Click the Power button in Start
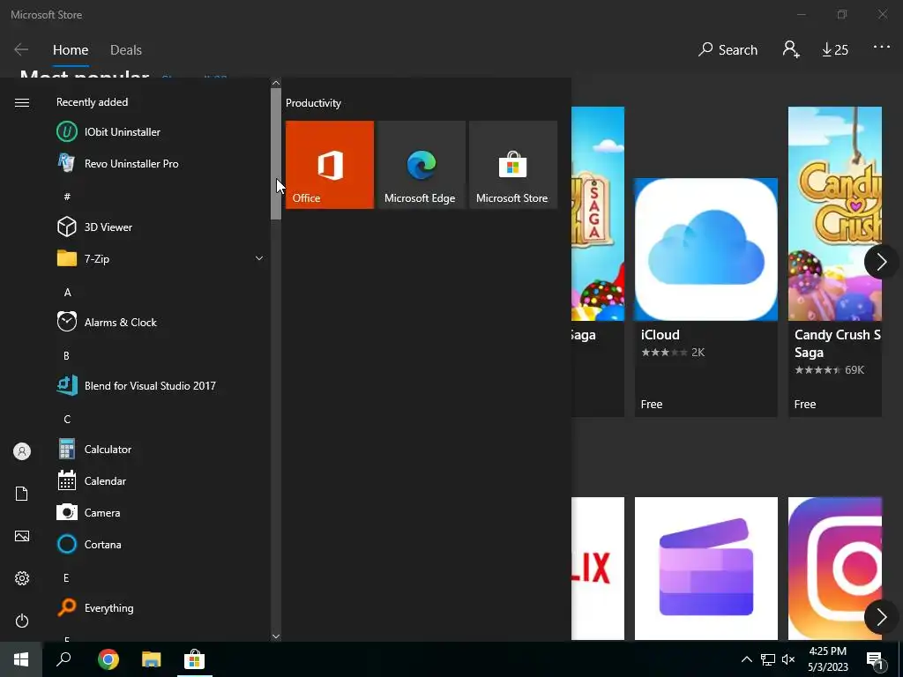 tap(22, 621)
